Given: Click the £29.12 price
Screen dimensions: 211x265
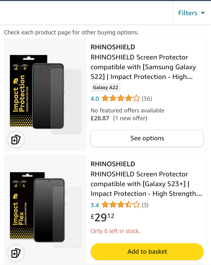Looking at the screenshot, I should (x=102, y=217).
